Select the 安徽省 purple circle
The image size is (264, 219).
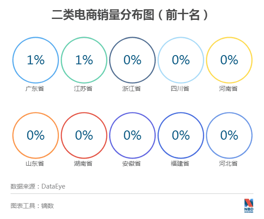point(132,135)
